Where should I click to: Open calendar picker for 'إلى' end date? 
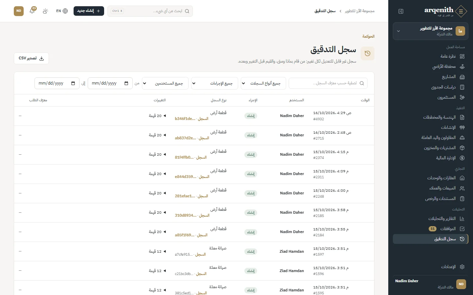(x=73, y=83)
